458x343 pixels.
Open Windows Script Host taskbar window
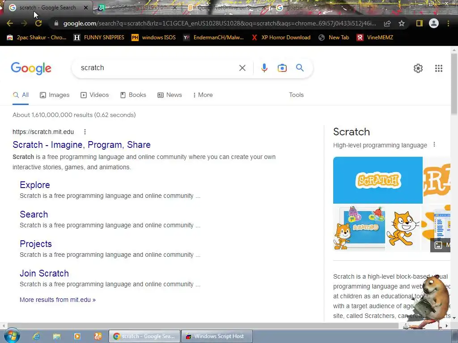point(216,336)
